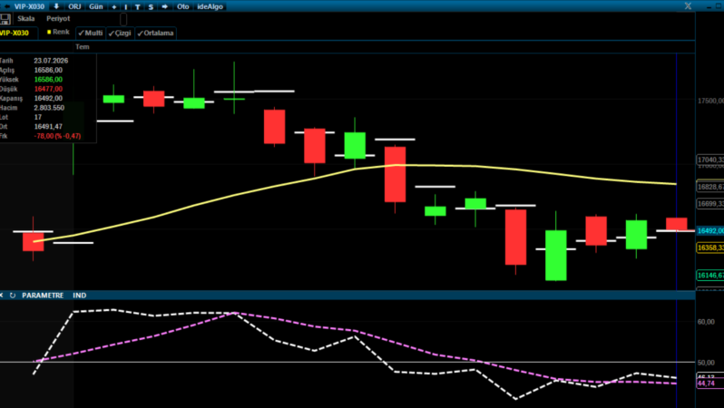Close the indicator panel with its X
The width and height of the screenshot is (724, 408).
click(2, 295)
